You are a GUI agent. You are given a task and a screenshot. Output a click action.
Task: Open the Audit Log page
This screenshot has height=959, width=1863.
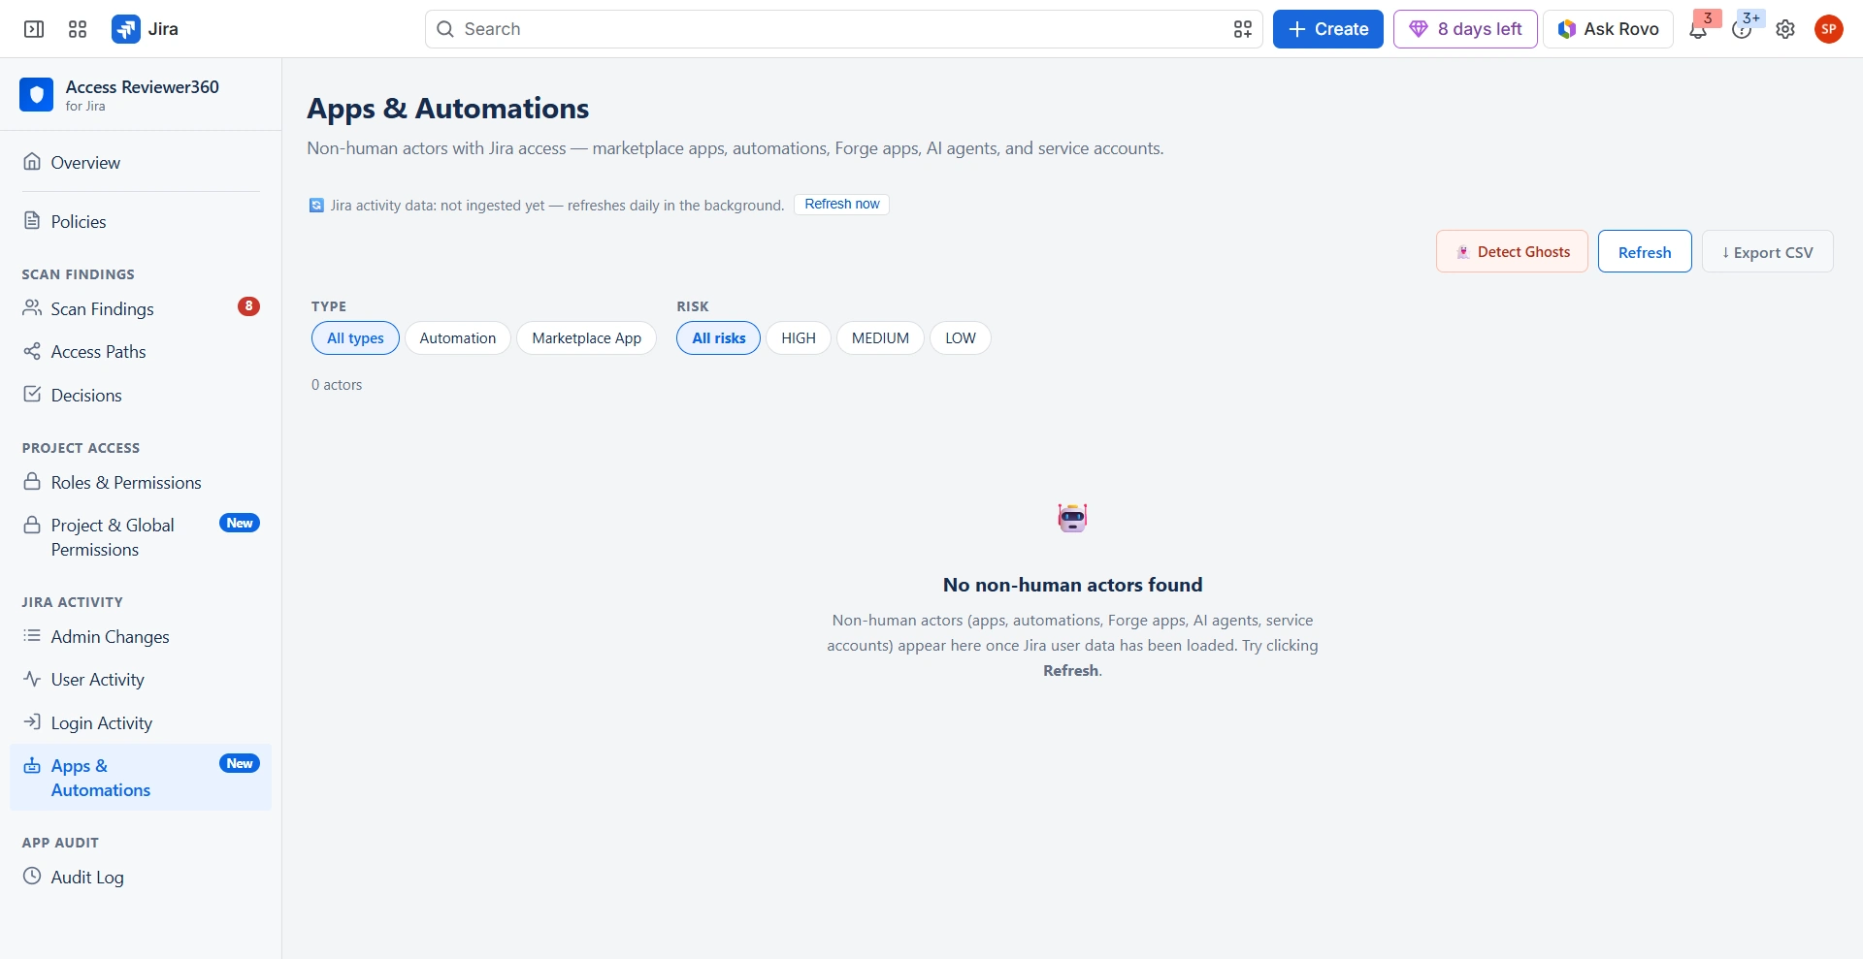pyautogui.click(x=141, y=877)
